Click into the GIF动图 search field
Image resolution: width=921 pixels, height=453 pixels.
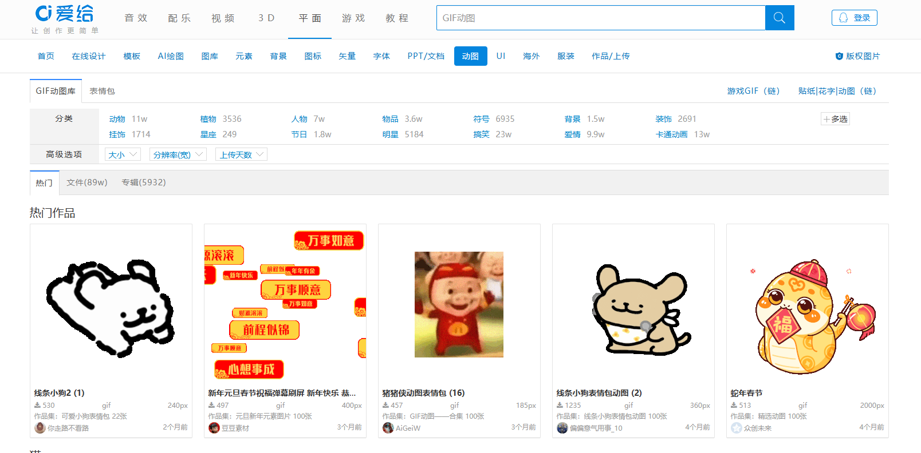pos(600,18)
